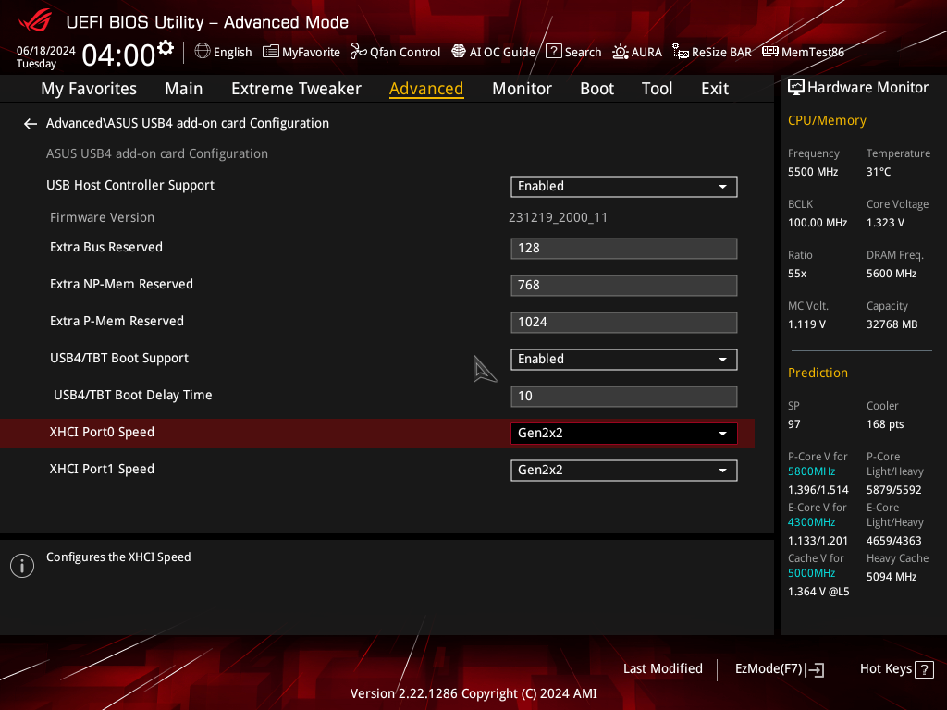This screenshot has width=947, height=710.
Task: Go back using the arrow above the submenu
Action: click(x=30, y=123)
